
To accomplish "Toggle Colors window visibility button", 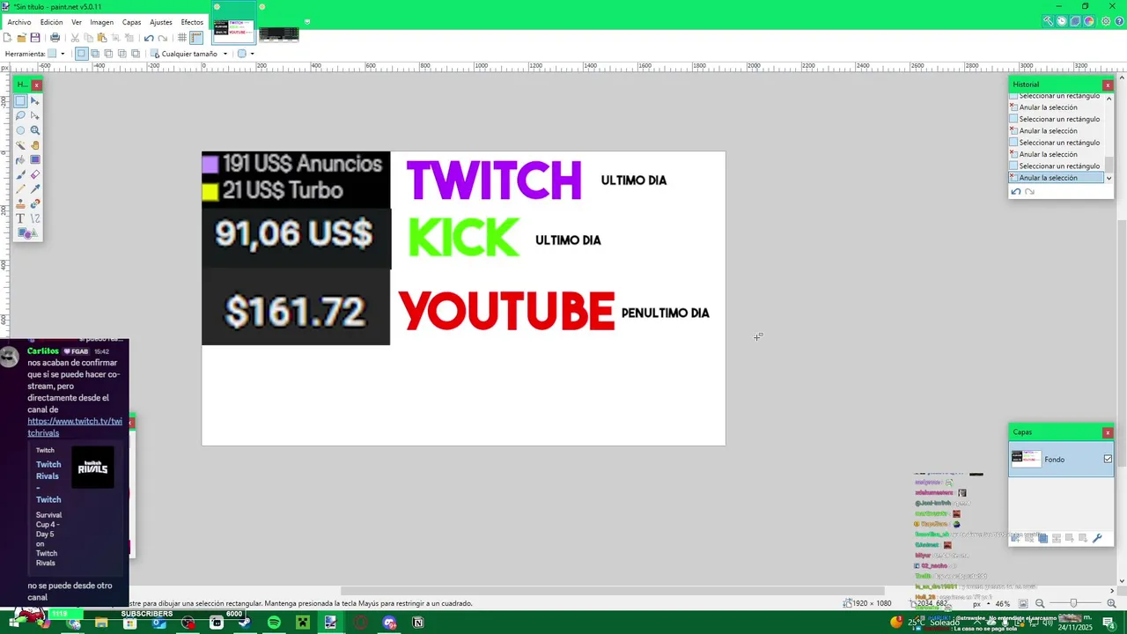I will coord(1089,21).
